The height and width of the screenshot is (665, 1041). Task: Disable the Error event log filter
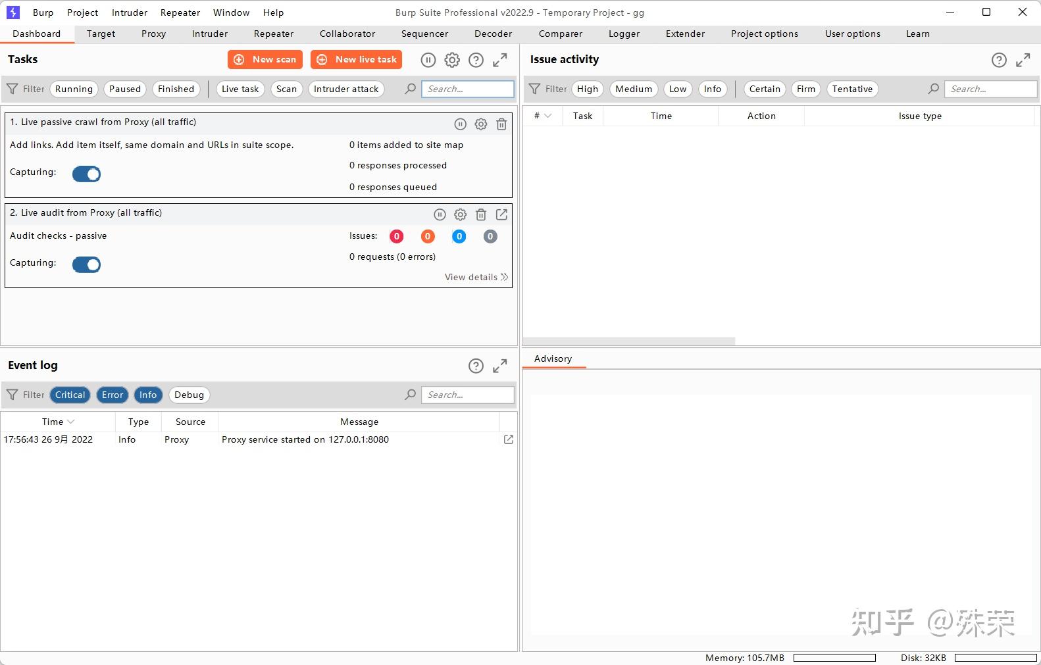coord(112,395)
